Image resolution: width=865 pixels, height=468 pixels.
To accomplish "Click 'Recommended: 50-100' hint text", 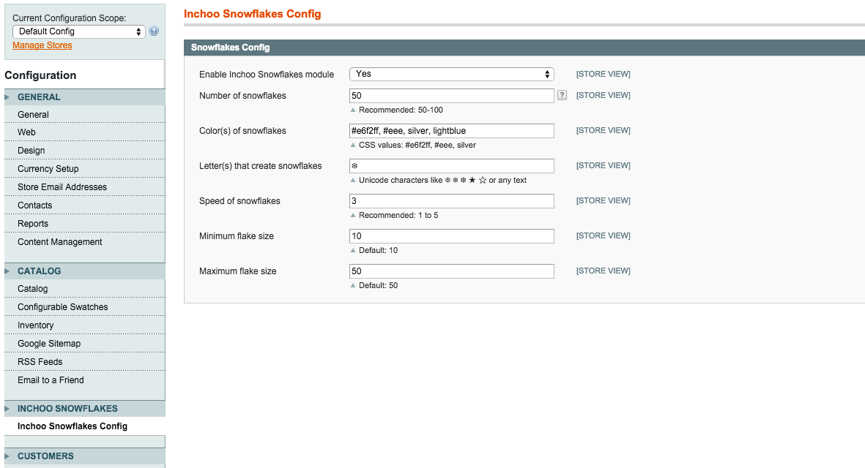I will [x=401, y=110].
